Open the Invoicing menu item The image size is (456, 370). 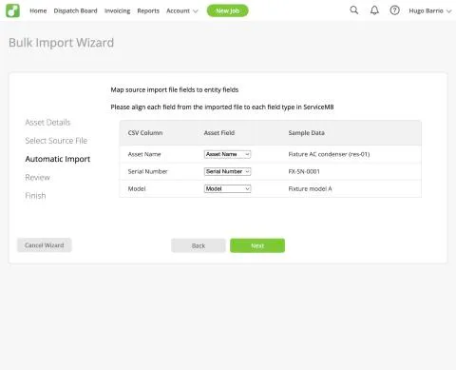point(117,10)
